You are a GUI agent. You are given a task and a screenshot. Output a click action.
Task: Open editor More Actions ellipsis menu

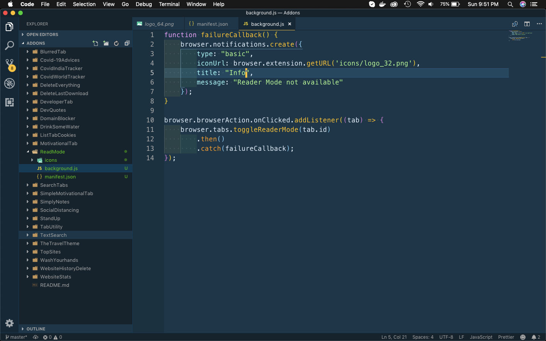click(x=539, y=24)
